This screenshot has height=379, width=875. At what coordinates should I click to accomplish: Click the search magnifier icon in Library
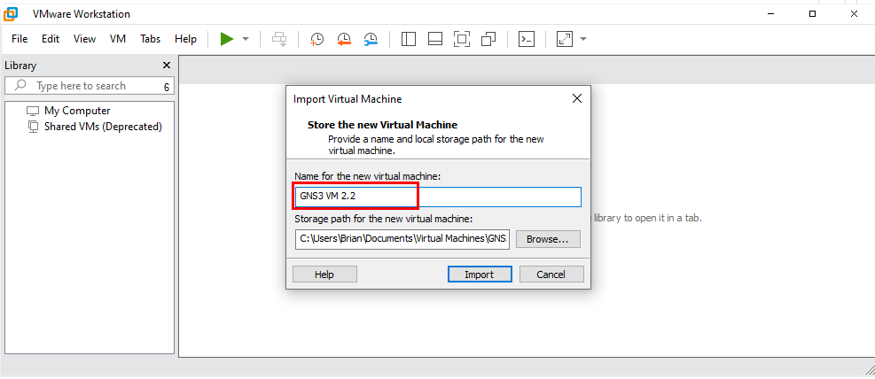pyautogui.click(x=21, y=85)
